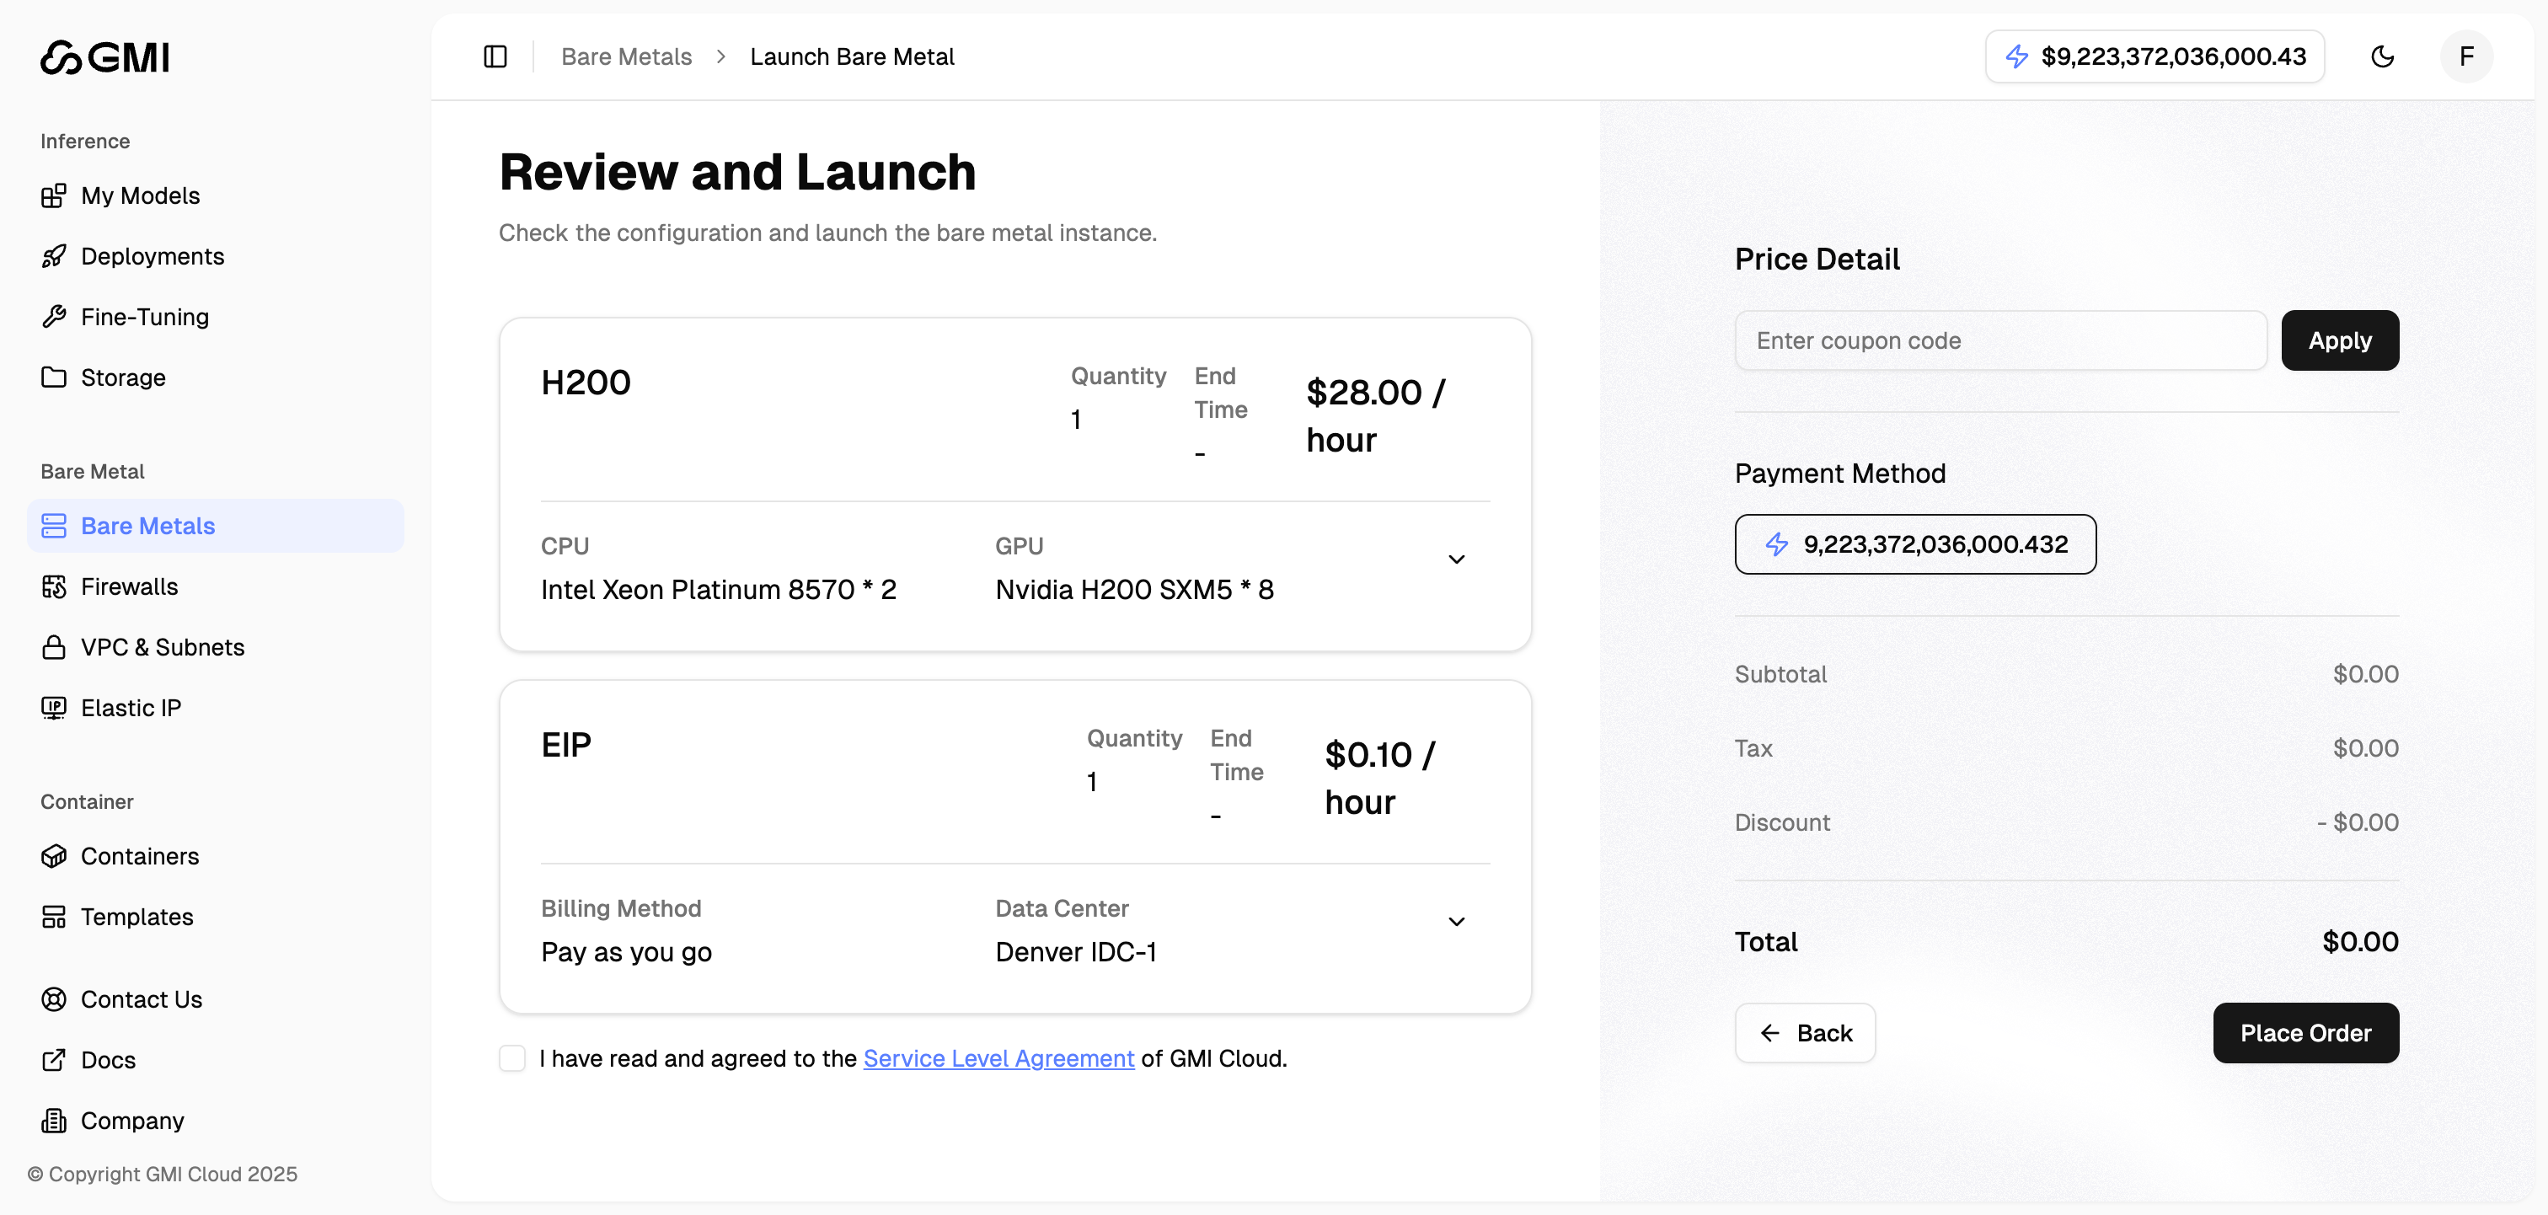Open Firewalls from sidebar
The width and height of the screenshot is (2548, 1215).
click(x=129, y=586)
